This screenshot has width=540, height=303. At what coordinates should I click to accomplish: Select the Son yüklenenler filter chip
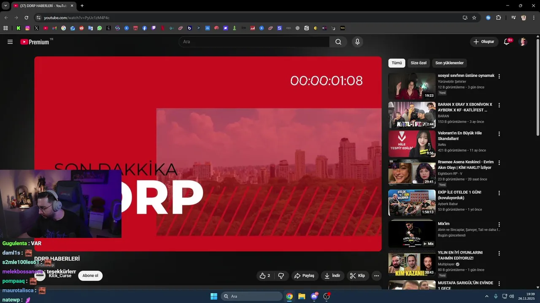(x=449, y=63)
